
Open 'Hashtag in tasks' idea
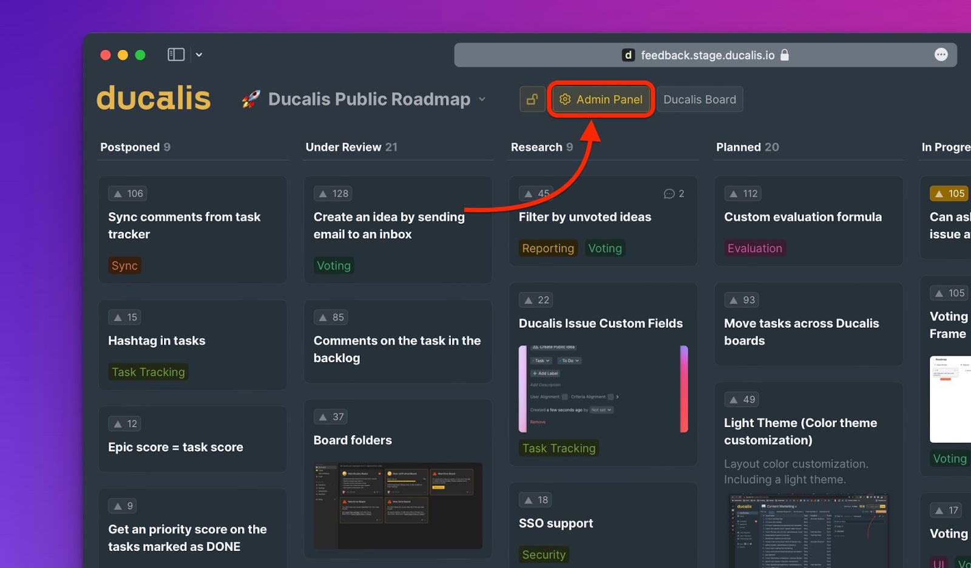pos(157,340)
